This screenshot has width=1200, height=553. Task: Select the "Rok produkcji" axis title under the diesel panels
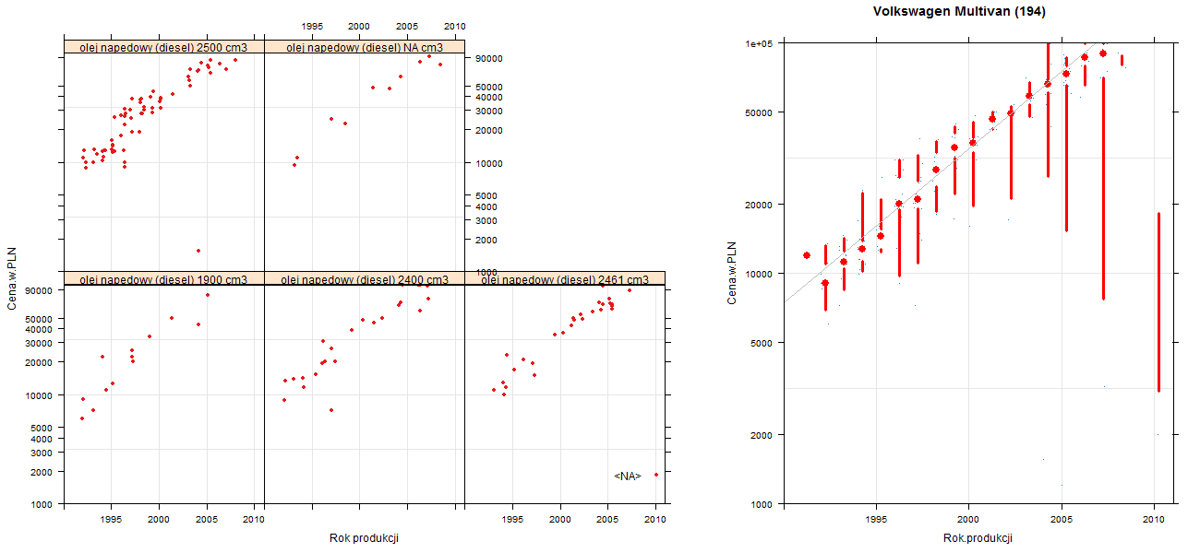364,538
